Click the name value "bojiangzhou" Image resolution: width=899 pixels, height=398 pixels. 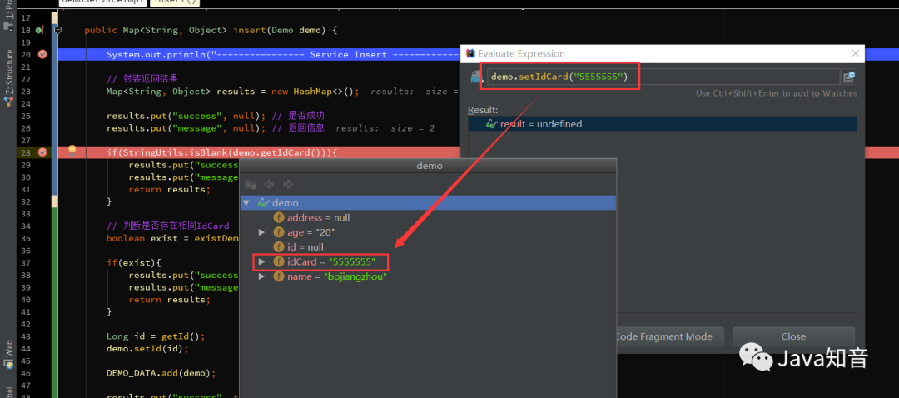coord(355,276)
